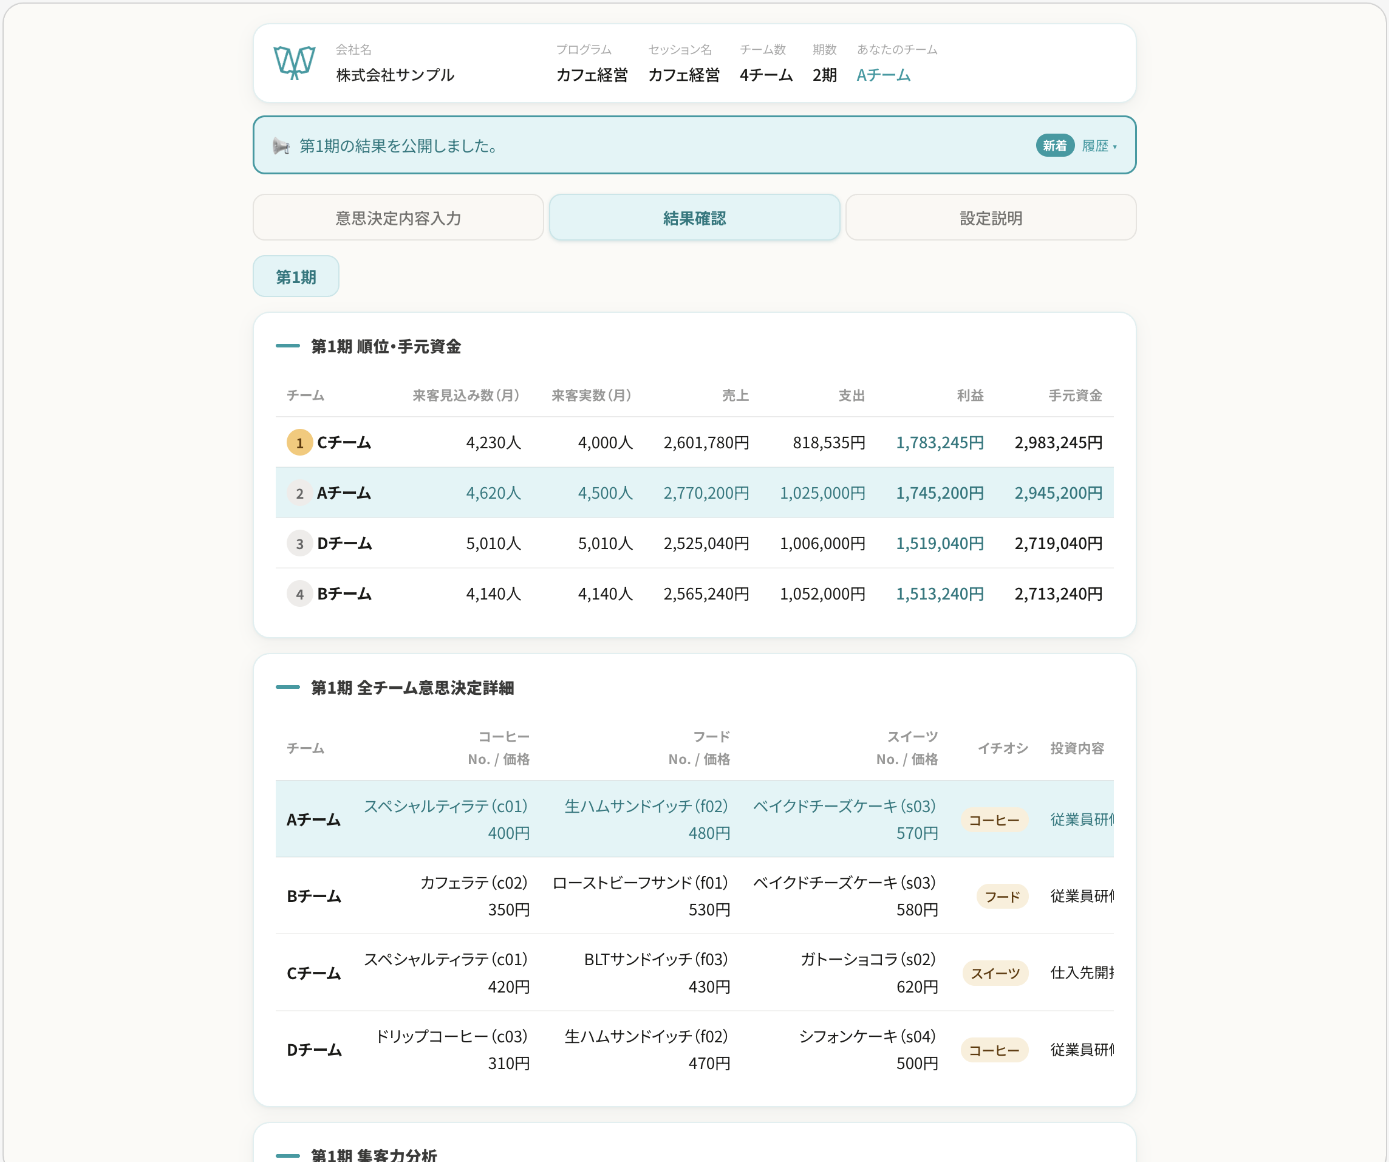This screenshot has width=1389, height=1162.
Task: Click the megaphone announcement icon
Action: pyautogui.click(x=281, y=146)
